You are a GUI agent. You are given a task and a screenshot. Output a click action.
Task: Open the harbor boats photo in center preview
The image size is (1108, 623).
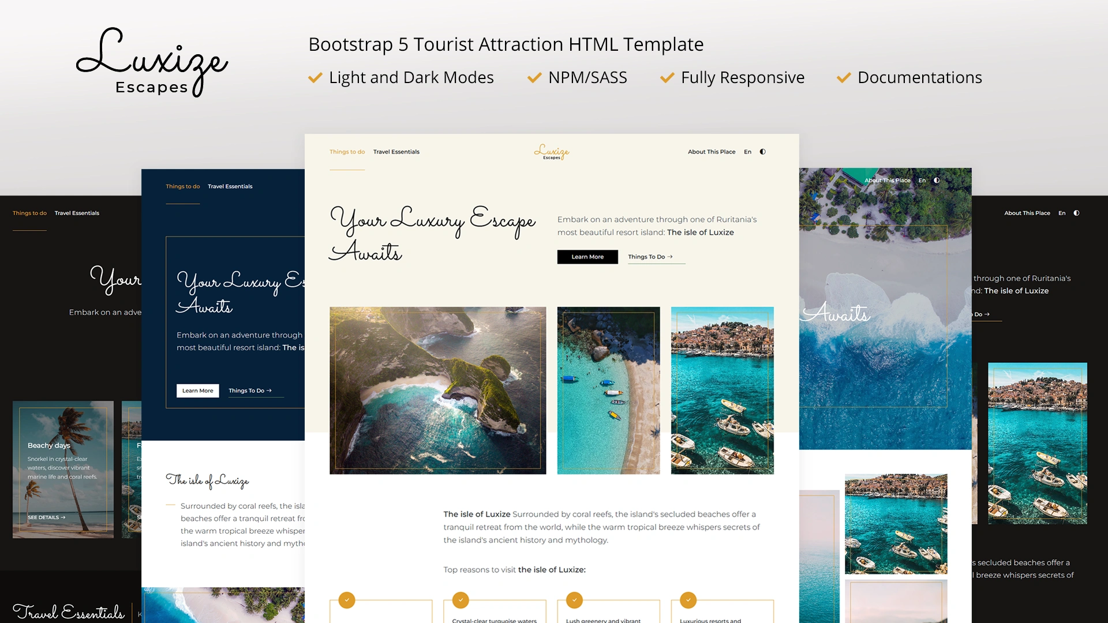723,391
